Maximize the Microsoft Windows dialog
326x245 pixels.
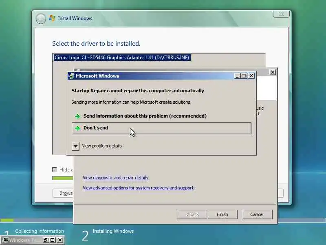point(244,76)
